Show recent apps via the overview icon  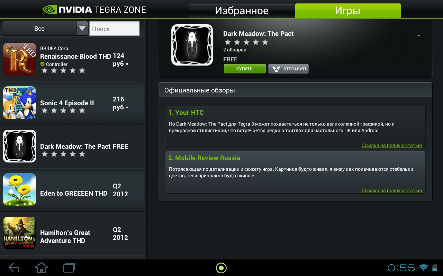point(69,268)
